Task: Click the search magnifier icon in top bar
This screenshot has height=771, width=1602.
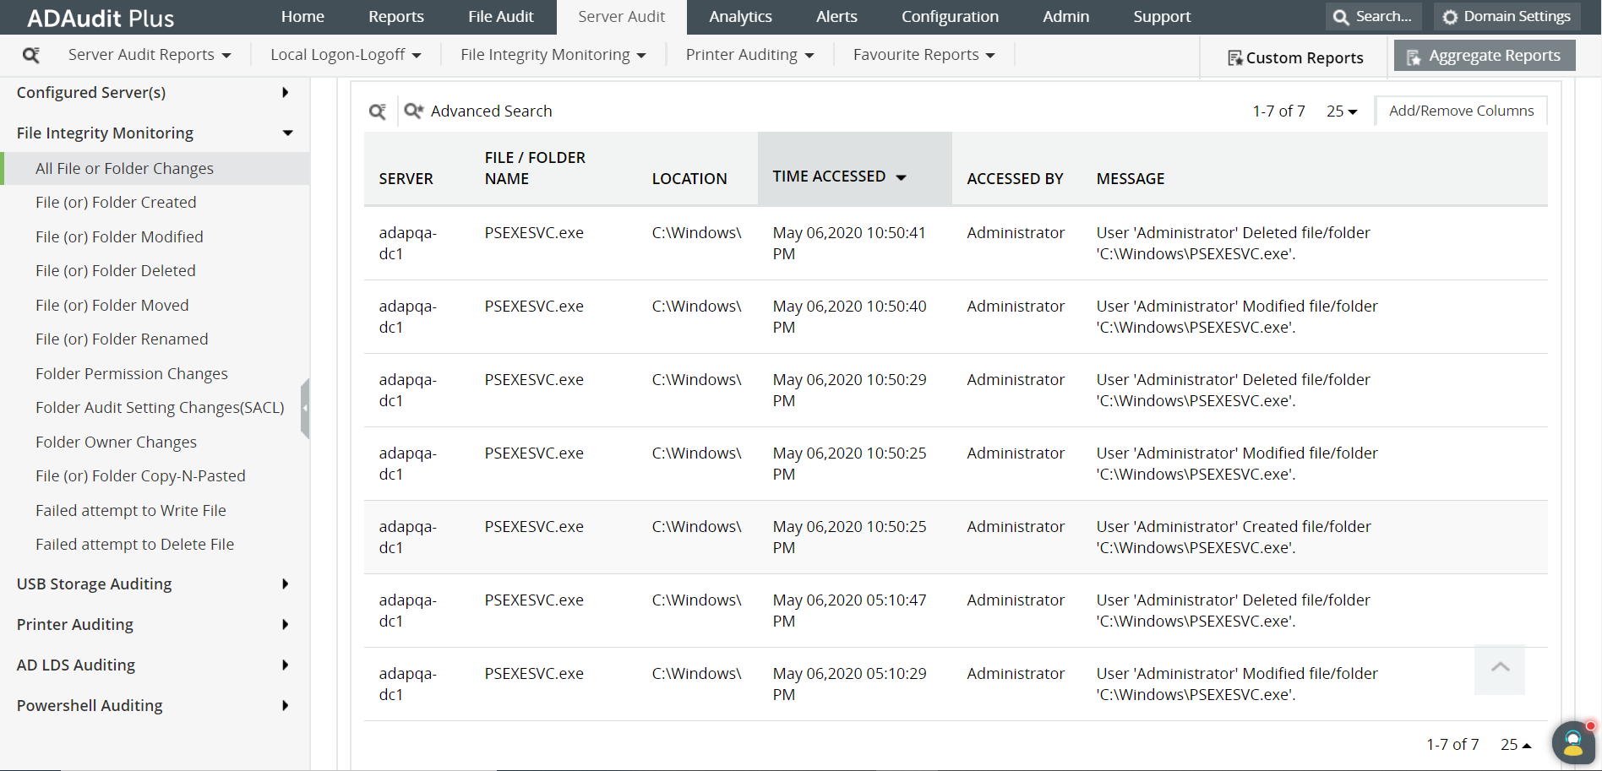Action: 1341,17
